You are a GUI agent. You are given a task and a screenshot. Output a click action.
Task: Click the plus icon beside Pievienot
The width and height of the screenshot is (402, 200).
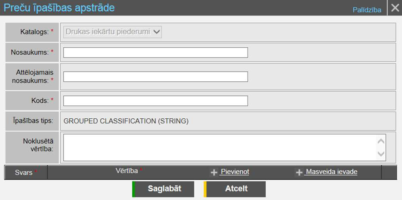pyautogui.click(x=214, y=172)
